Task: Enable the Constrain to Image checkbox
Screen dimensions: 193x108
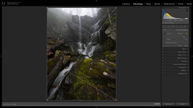Action: tap(164, 43)
